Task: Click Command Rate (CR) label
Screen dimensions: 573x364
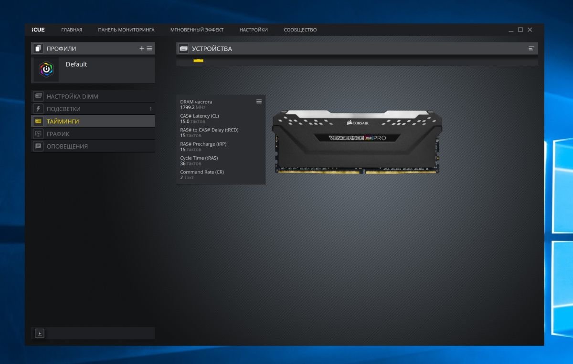Action: pyautogui.click(x=202, y=172)
